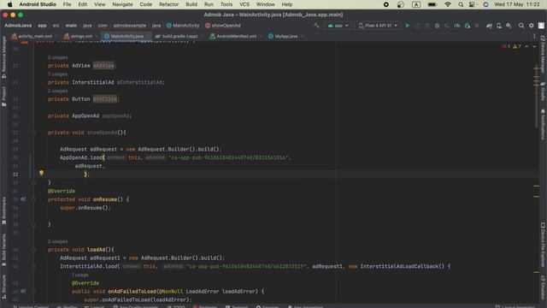Open the profiler gauge icon in toolbar
Viewport: 547px width, 308px height.
457,26
